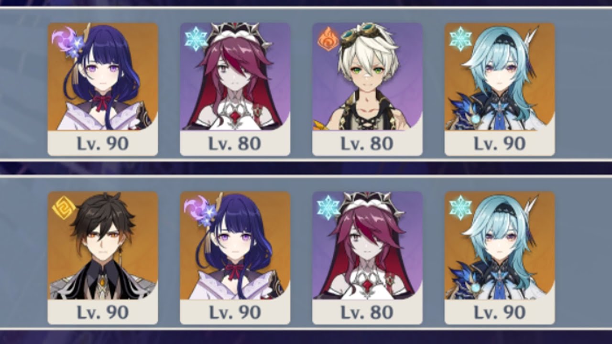Click the Geo element icon on Zhongli's card
612x344 pixels.
pos(64,208)
